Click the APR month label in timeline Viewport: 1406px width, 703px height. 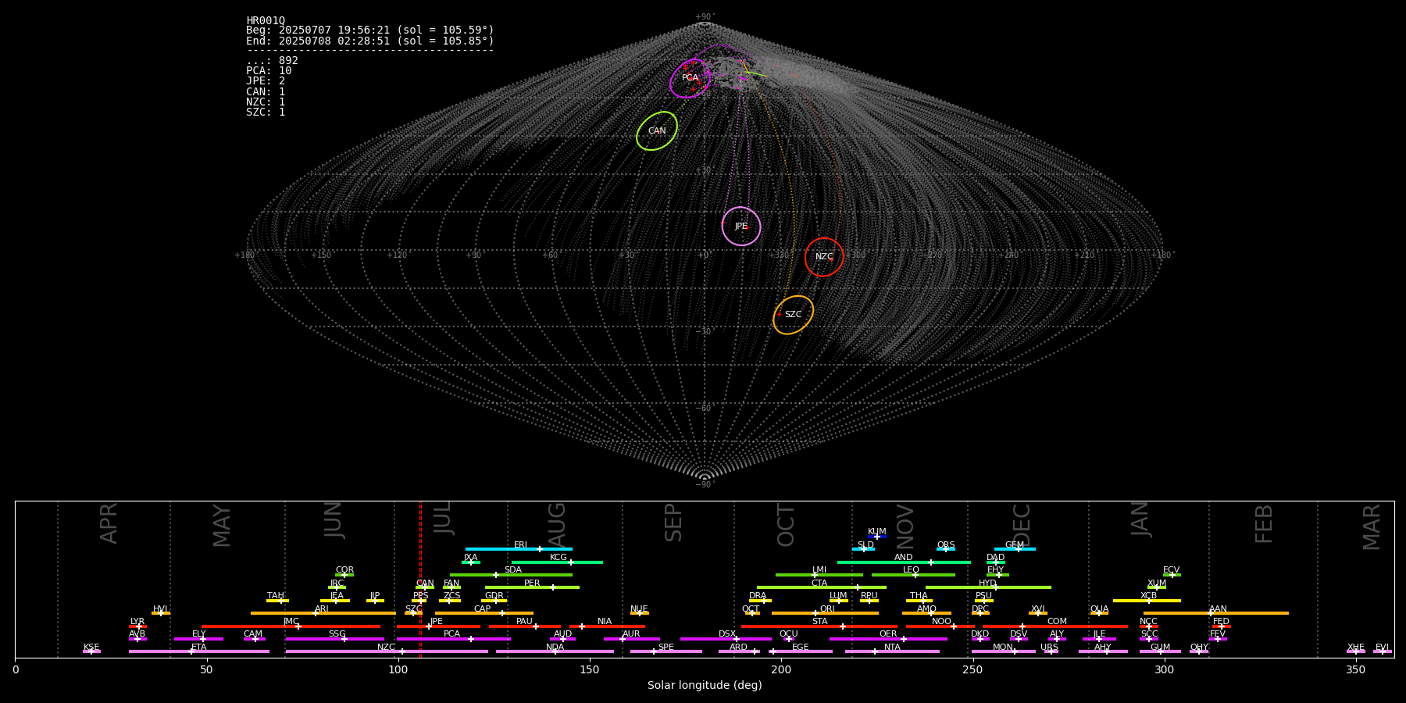(x=109, y=523)
